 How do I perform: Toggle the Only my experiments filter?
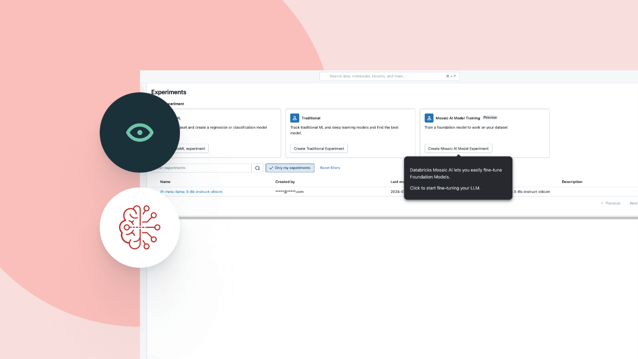tap(290, 168)
